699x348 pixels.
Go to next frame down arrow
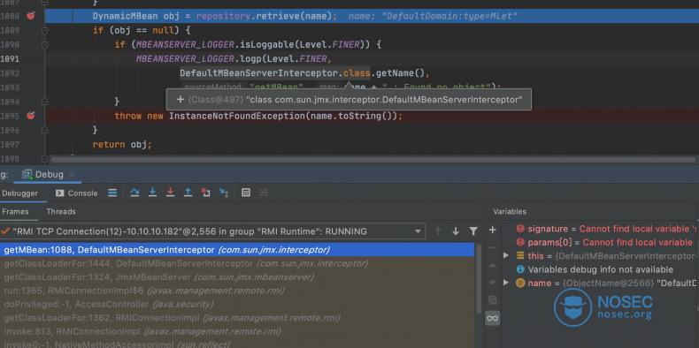point(456,231)
